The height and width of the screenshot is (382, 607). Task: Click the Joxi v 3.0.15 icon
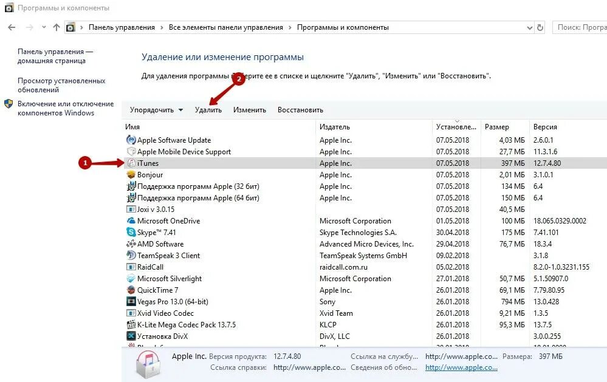[131, 210]
